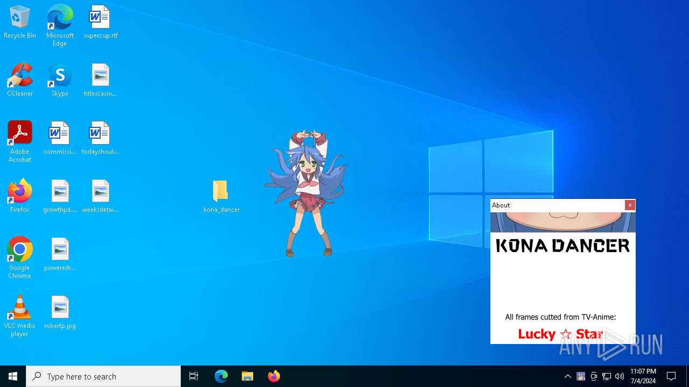Select the growthpa... image file

pos(60,196)
